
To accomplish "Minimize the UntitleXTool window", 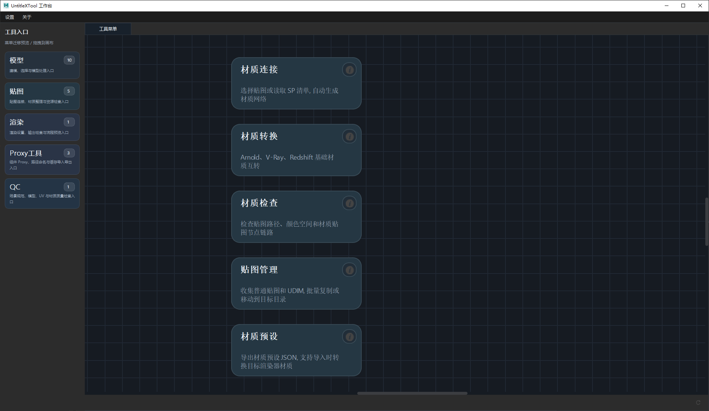I will point(667,6).
